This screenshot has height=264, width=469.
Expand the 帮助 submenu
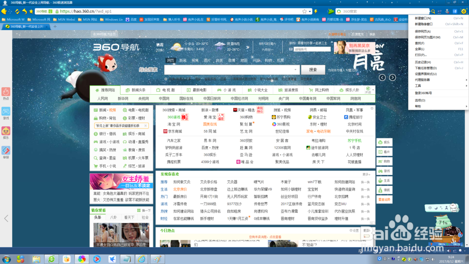438,106
